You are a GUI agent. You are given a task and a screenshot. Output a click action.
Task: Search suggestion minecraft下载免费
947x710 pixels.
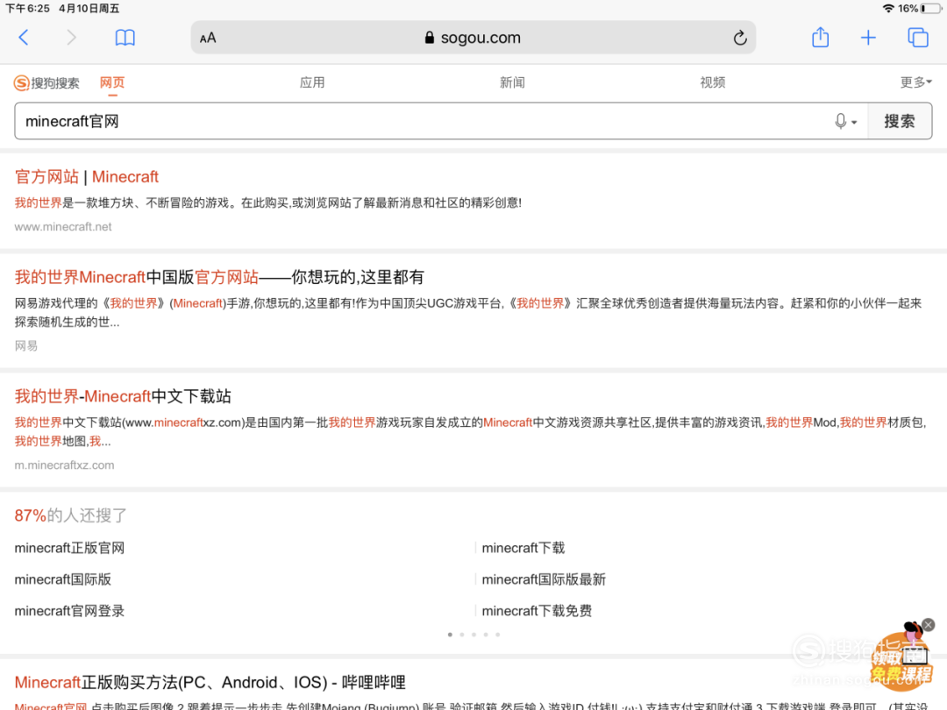tap(537, 611)
